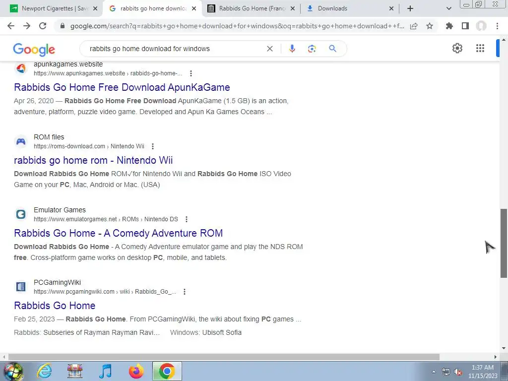This screenshot has height=381, width=508.
Task: Click the roms-download.com URL breadcrumb
Action: 89,146
